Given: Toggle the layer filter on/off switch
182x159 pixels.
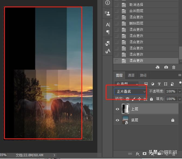Looking at the screenshot, I should coord(180,84).
